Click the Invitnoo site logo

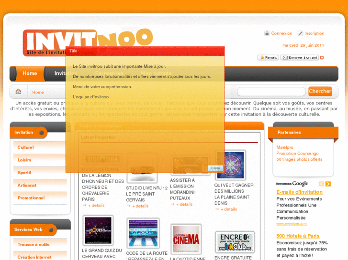[x=88, y=42]
